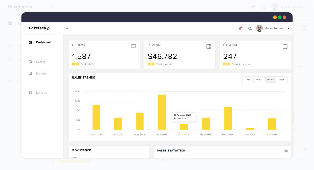Click the ticket icon on Orders card

tap(134, 46)
